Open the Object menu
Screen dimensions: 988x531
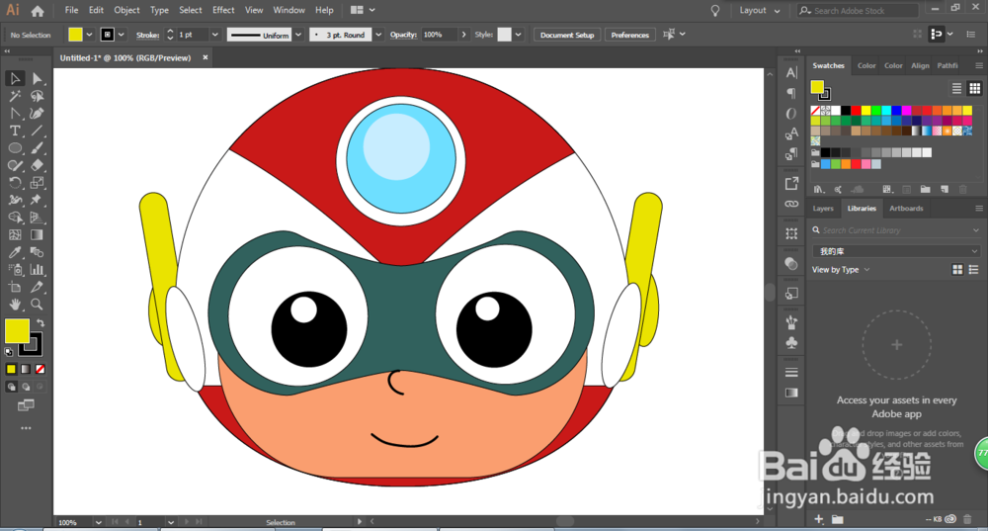point(126,10)
